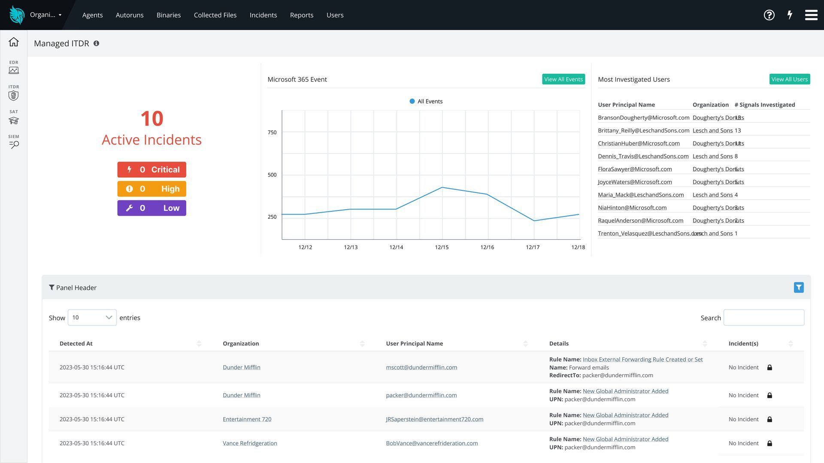Screen dimensions: 824x463
Task: Open the EDR section in sidebar
Action: coord(14,68)
